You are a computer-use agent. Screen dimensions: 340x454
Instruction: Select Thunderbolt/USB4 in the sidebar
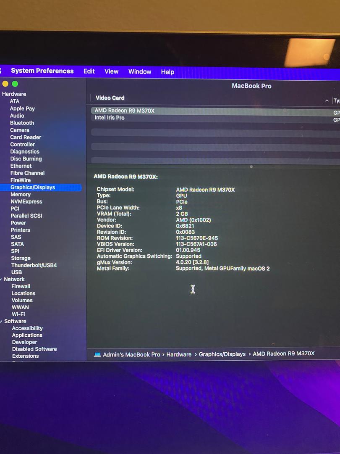pos(34,265)
